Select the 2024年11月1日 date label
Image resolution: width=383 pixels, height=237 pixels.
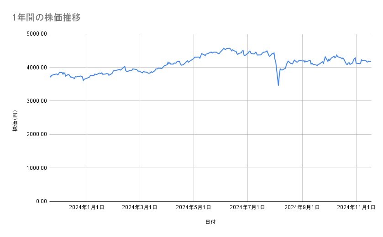point(355,207)
